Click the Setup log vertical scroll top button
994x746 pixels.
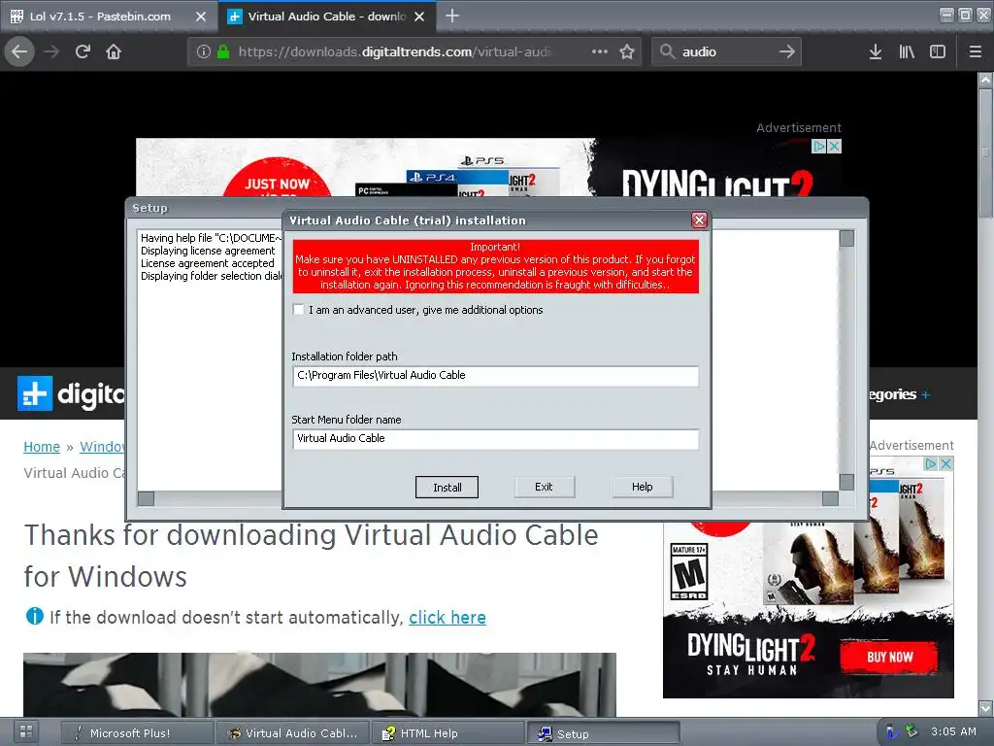point(846,239)
